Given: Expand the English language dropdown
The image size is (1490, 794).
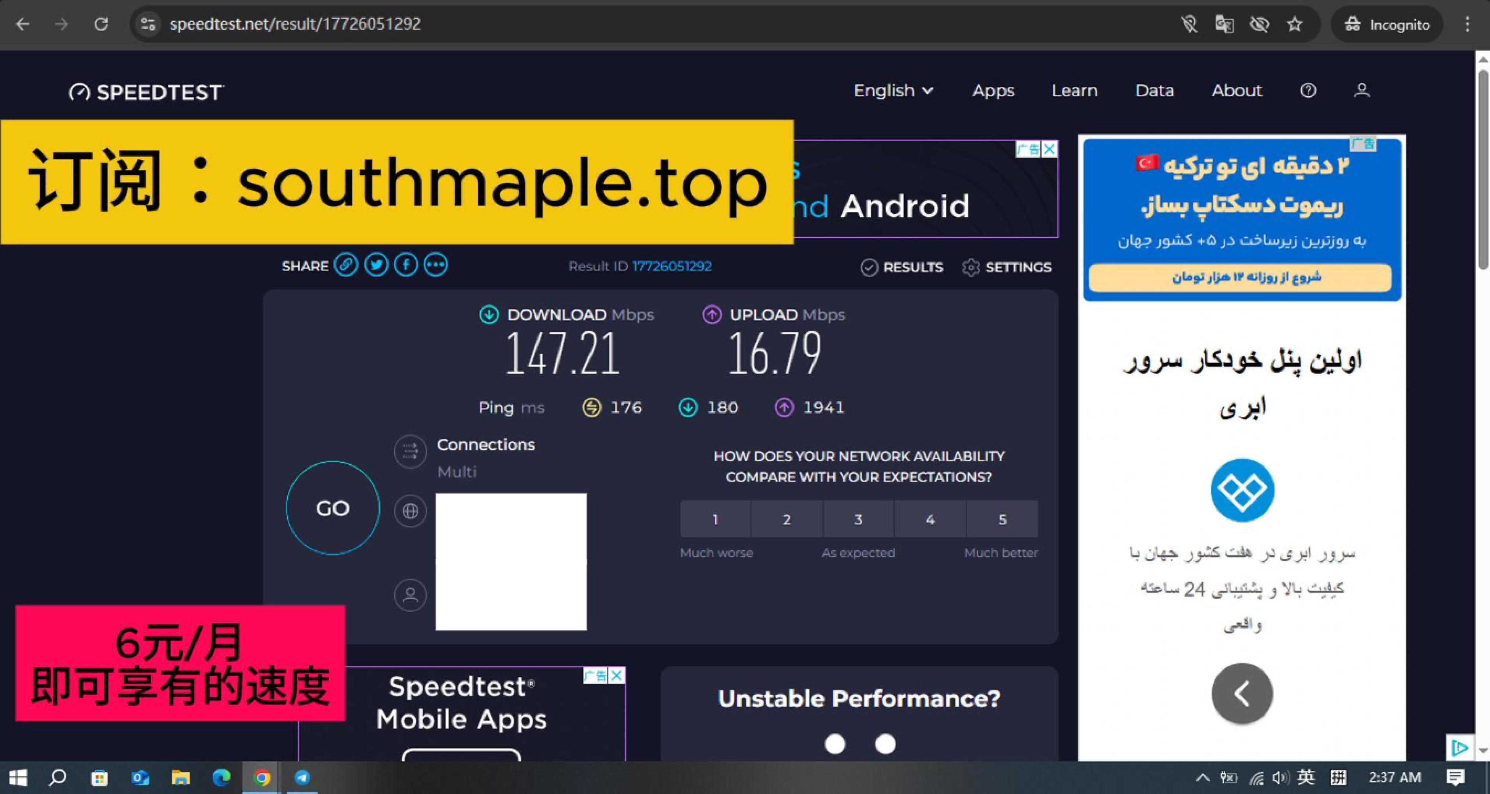Looking at the screenshot, I should click(894, 91).
